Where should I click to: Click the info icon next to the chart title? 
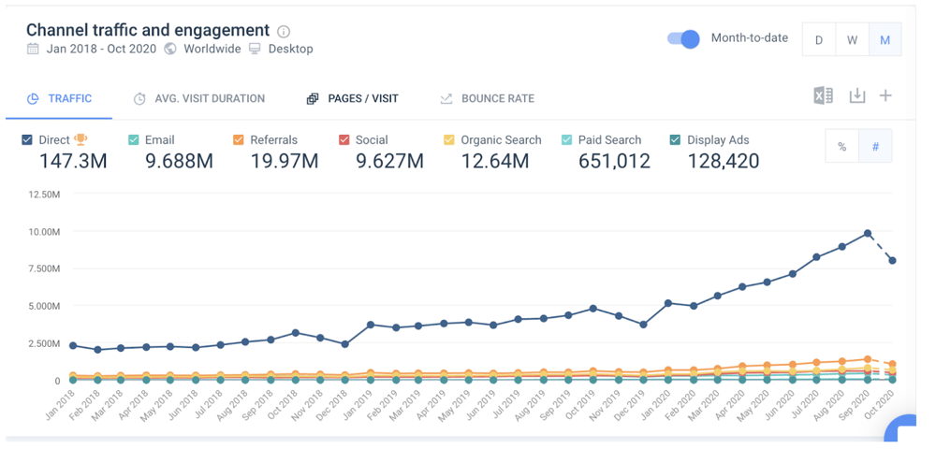[285, 31]
